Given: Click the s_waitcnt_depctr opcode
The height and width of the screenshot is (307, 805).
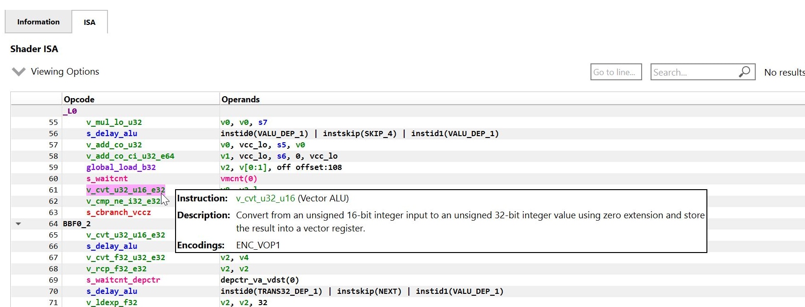Looking at the screenshot, I should (123, 280).
